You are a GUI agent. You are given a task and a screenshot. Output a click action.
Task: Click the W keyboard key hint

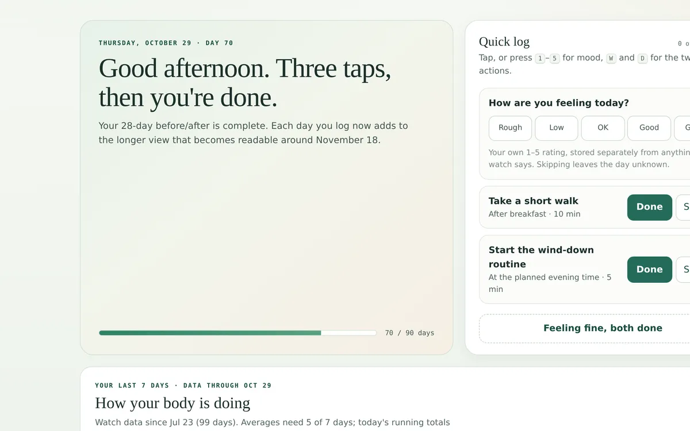pos(611,58)
